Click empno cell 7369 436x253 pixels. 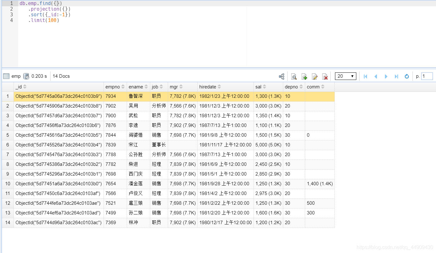coord(115,223)
